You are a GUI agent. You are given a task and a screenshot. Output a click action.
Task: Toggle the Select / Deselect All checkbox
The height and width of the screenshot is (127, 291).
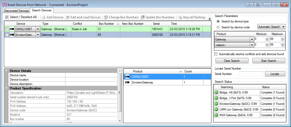point(7,17)
